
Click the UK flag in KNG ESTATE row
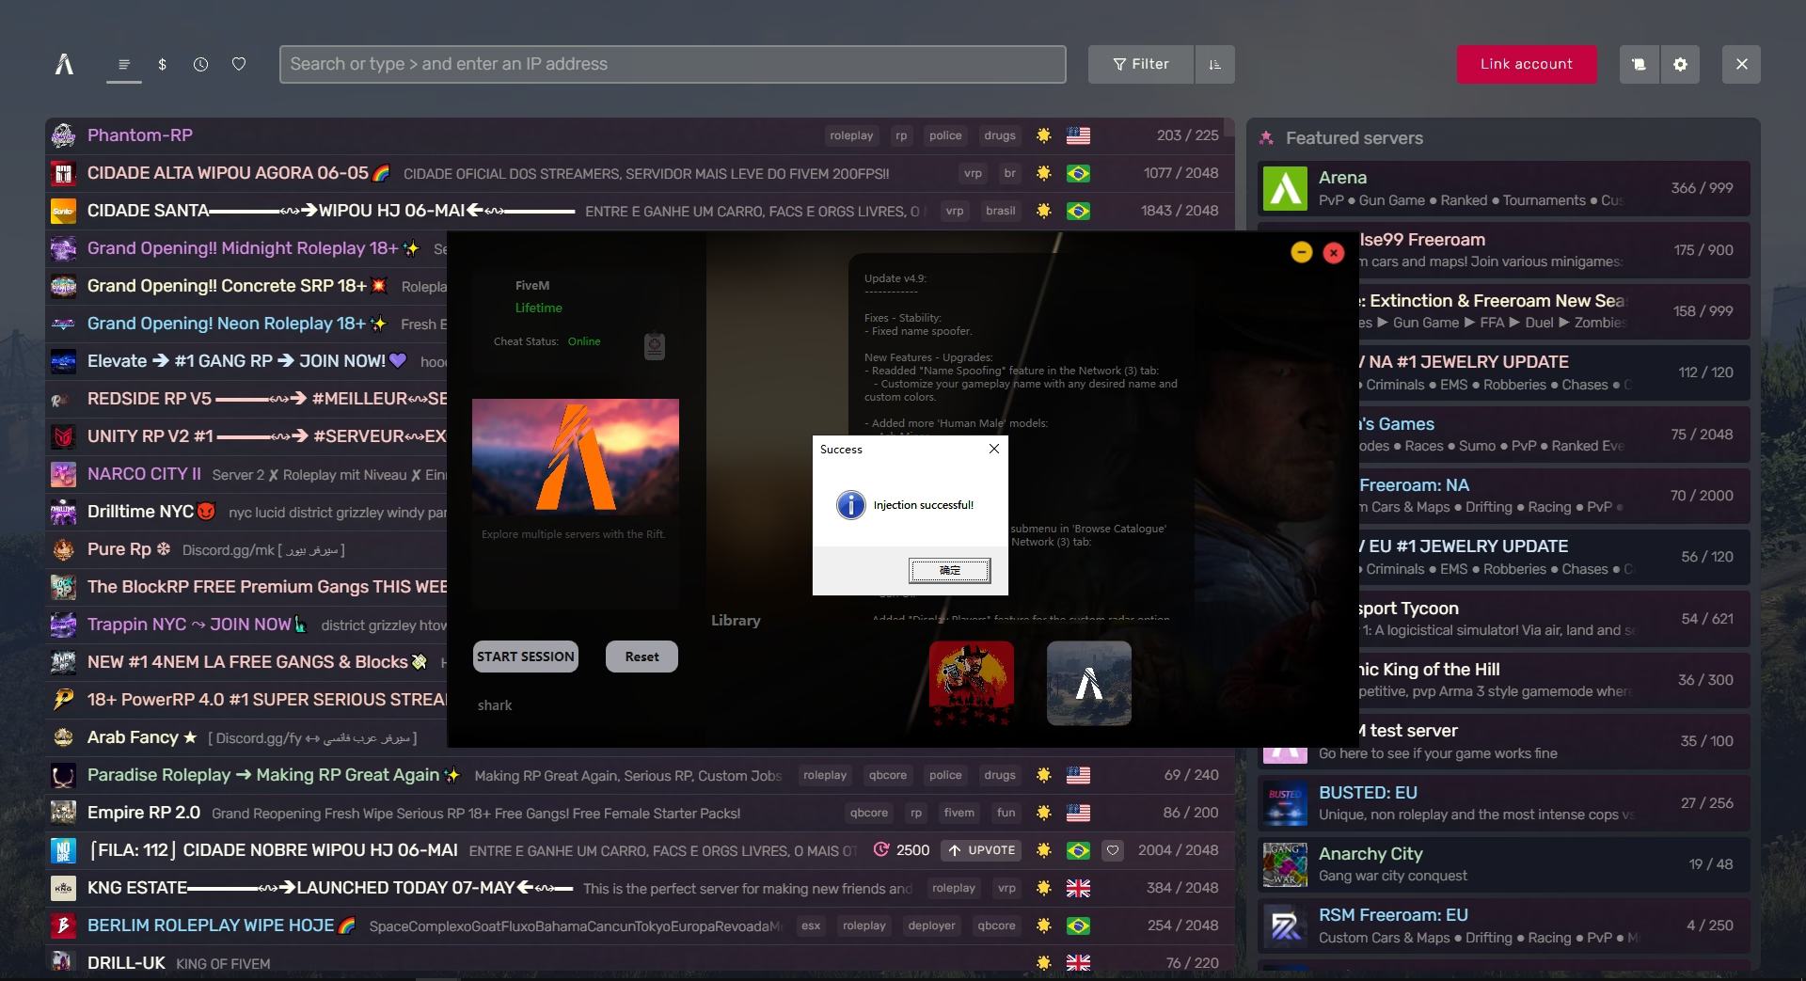1078,888
